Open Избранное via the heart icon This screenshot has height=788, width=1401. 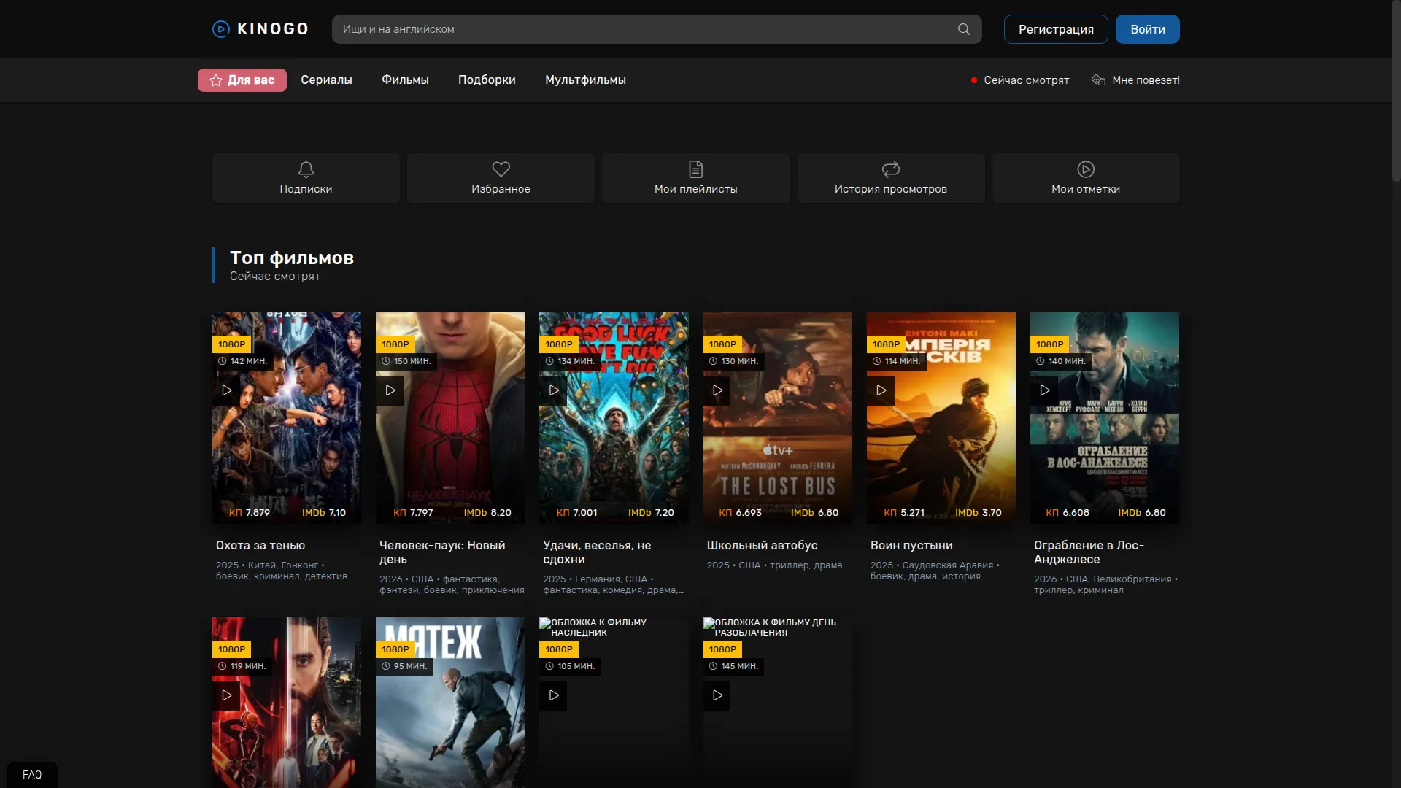click(501, 169)
